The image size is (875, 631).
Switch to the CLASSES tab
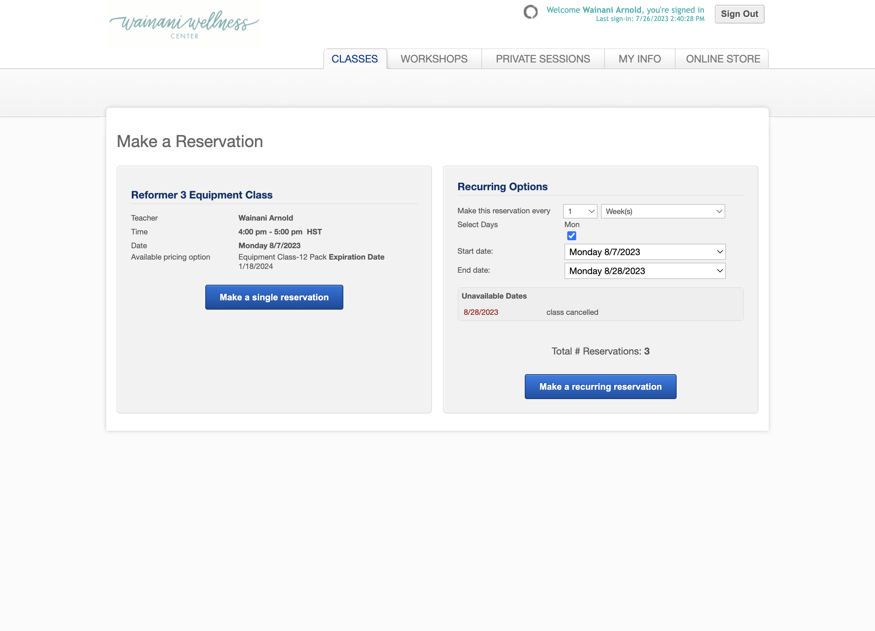click(355, 59)
